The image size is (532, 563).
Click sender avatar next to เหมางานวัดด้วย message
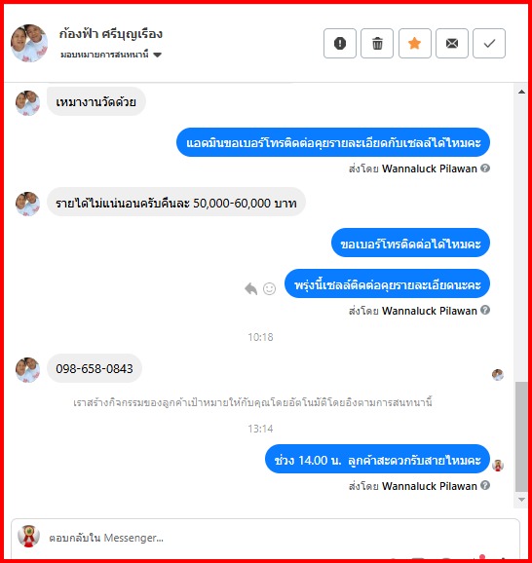(x=27, y=102)
